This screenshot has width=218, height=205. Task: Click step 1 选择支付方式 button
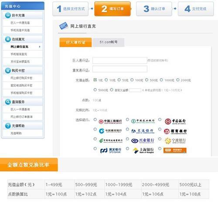[x=71, y=9]
